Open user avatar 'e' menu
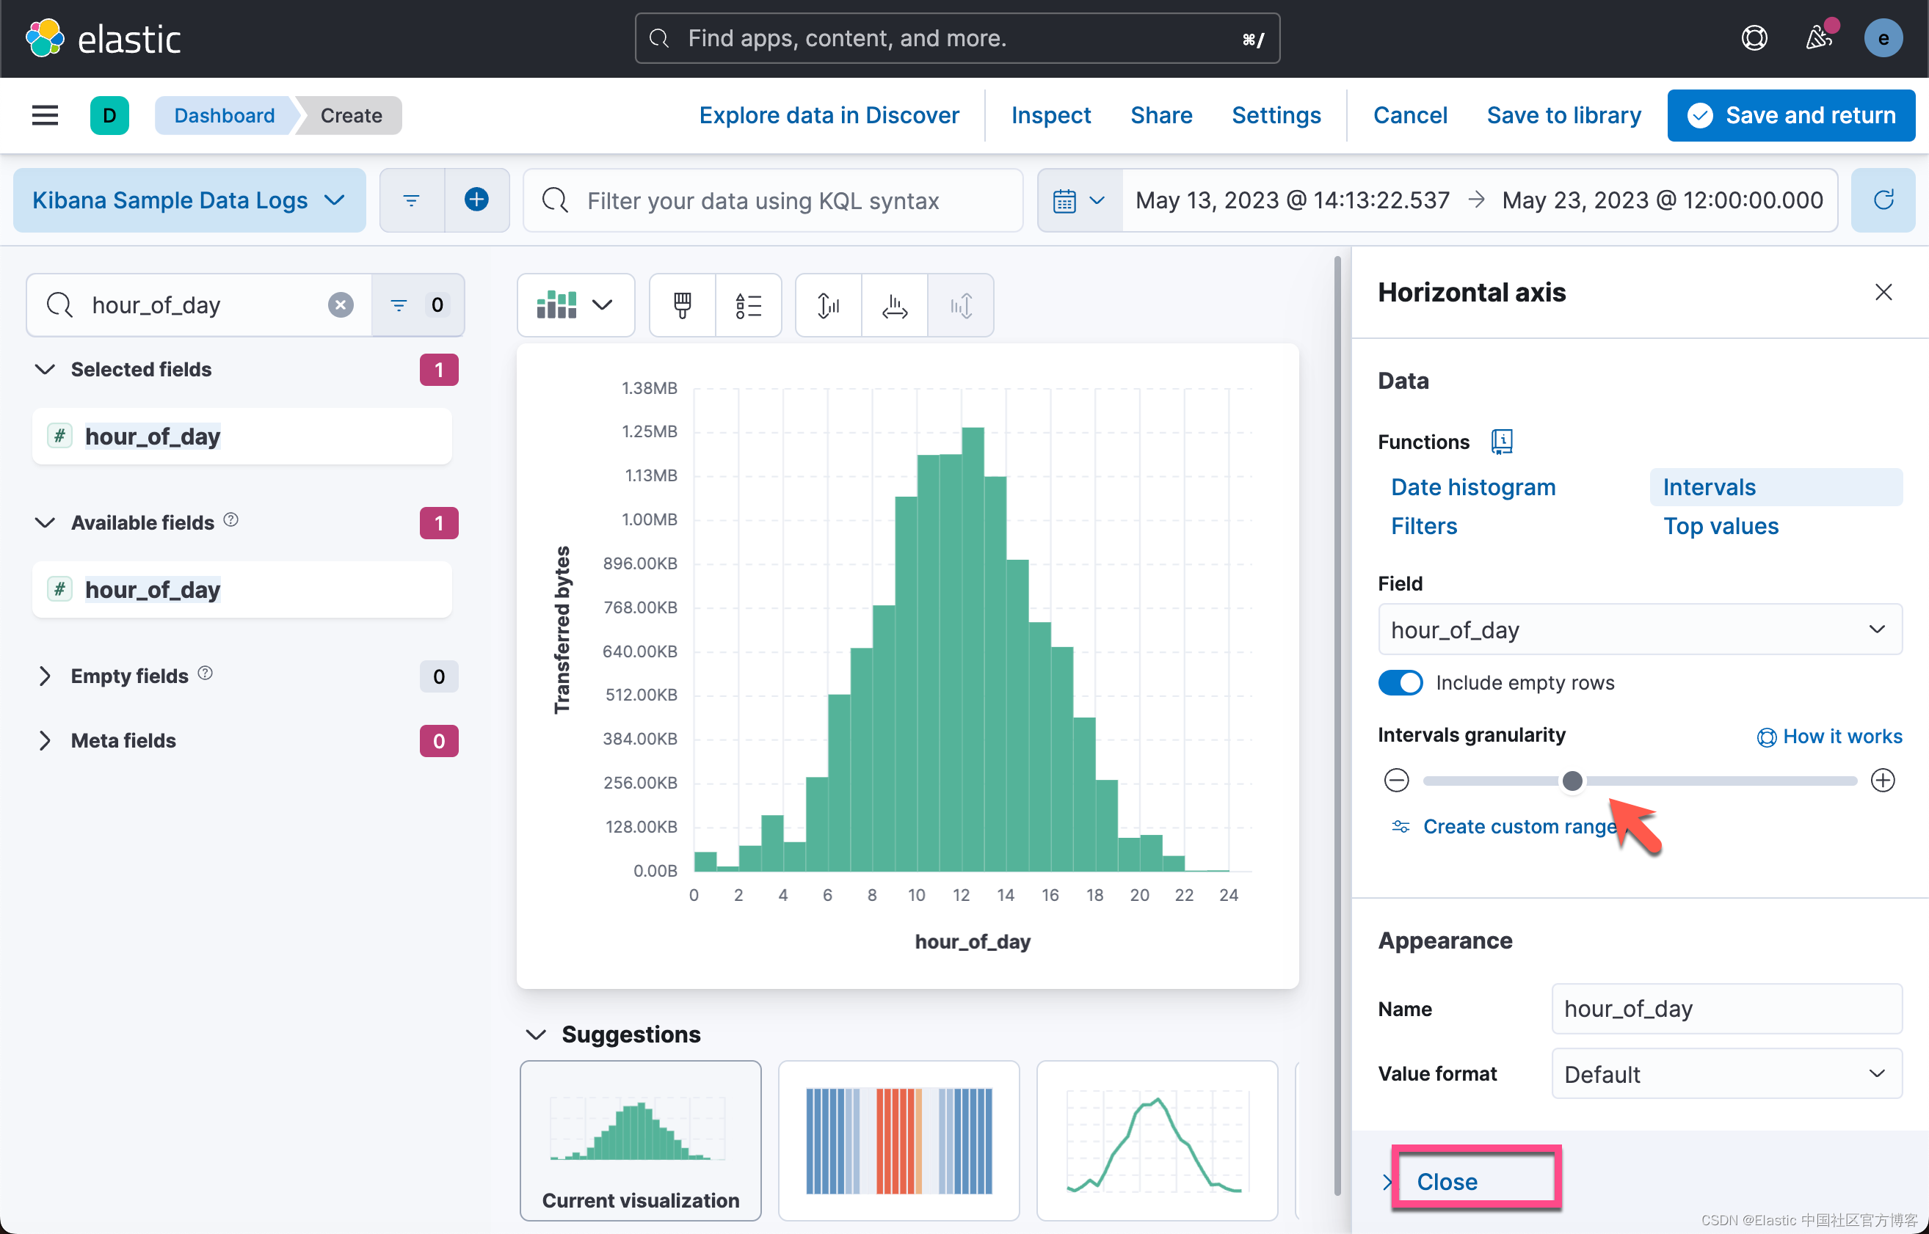The height and width of the screenshot is (1234, 1929). coord(1883,37)
